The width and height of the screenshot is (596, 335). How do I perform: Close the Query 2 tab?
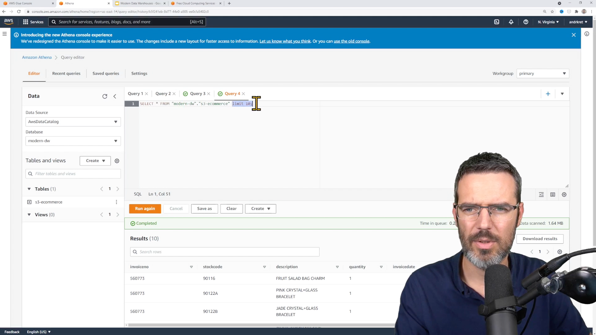click(174, 94)
